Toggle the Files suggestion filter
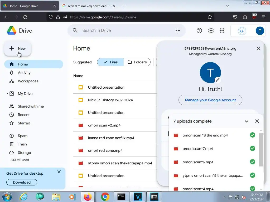Image resolution: width=270 pixels, height=202 pixels. [x=110, y=62]
